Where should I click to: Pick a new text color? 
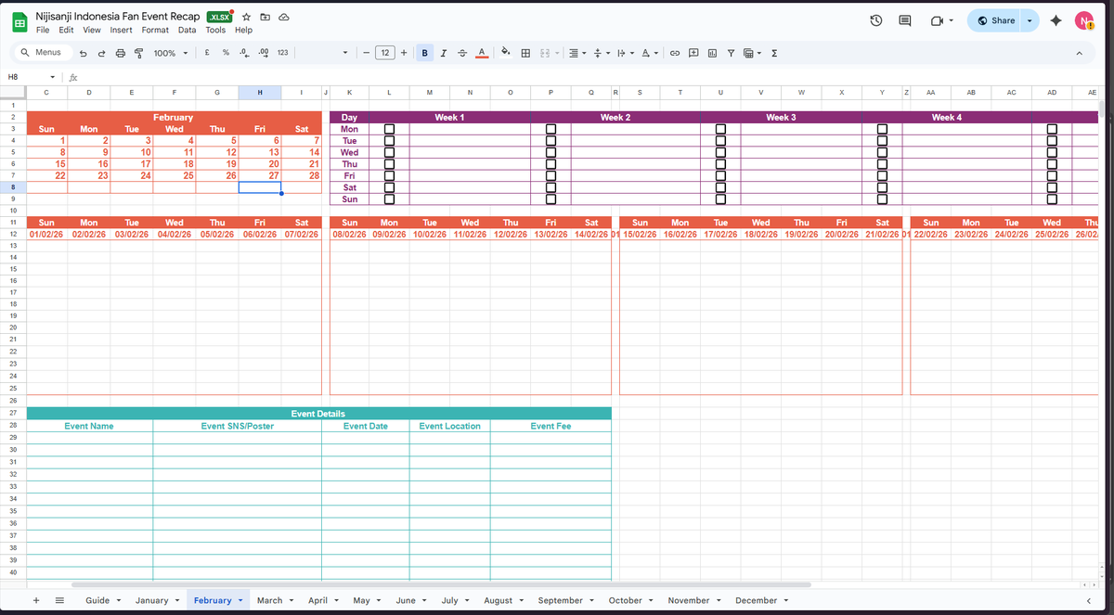pyautogui.click(x=481, y=53)
